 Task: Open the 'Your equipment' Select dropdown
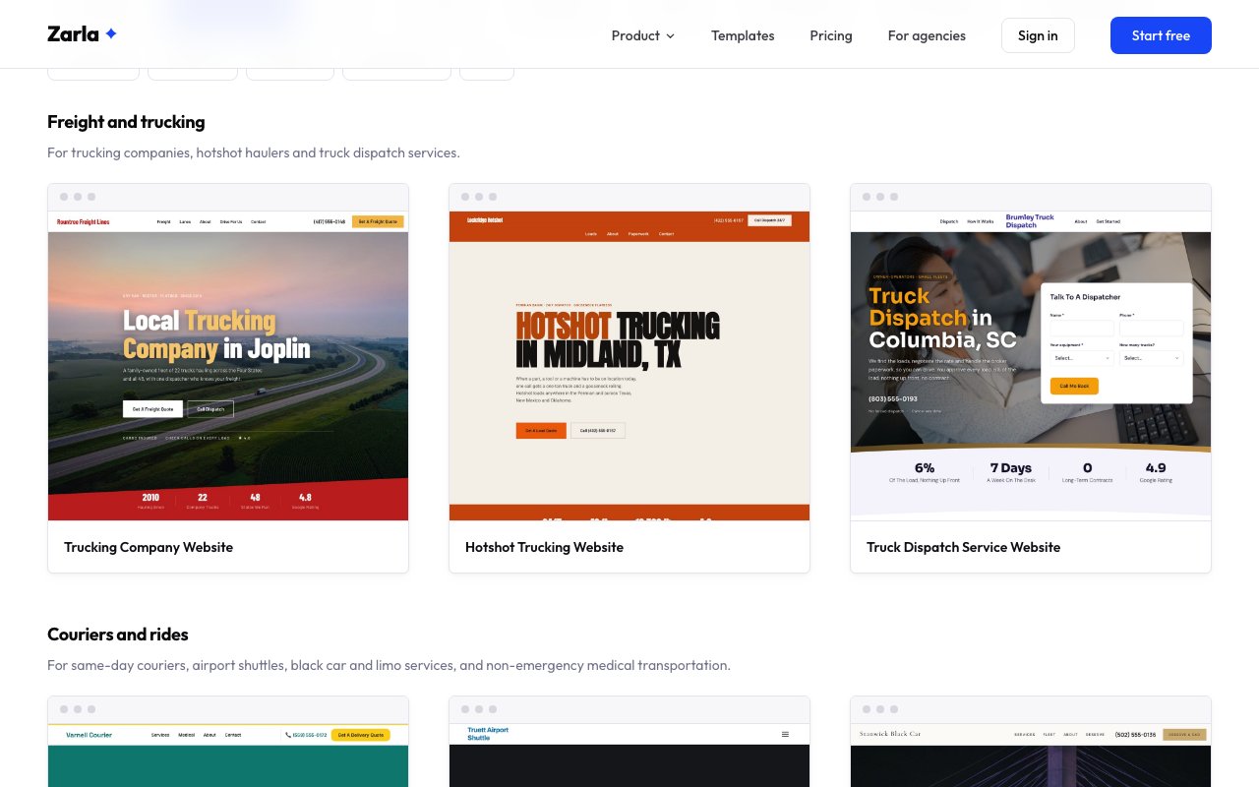tap(1082, 358)
